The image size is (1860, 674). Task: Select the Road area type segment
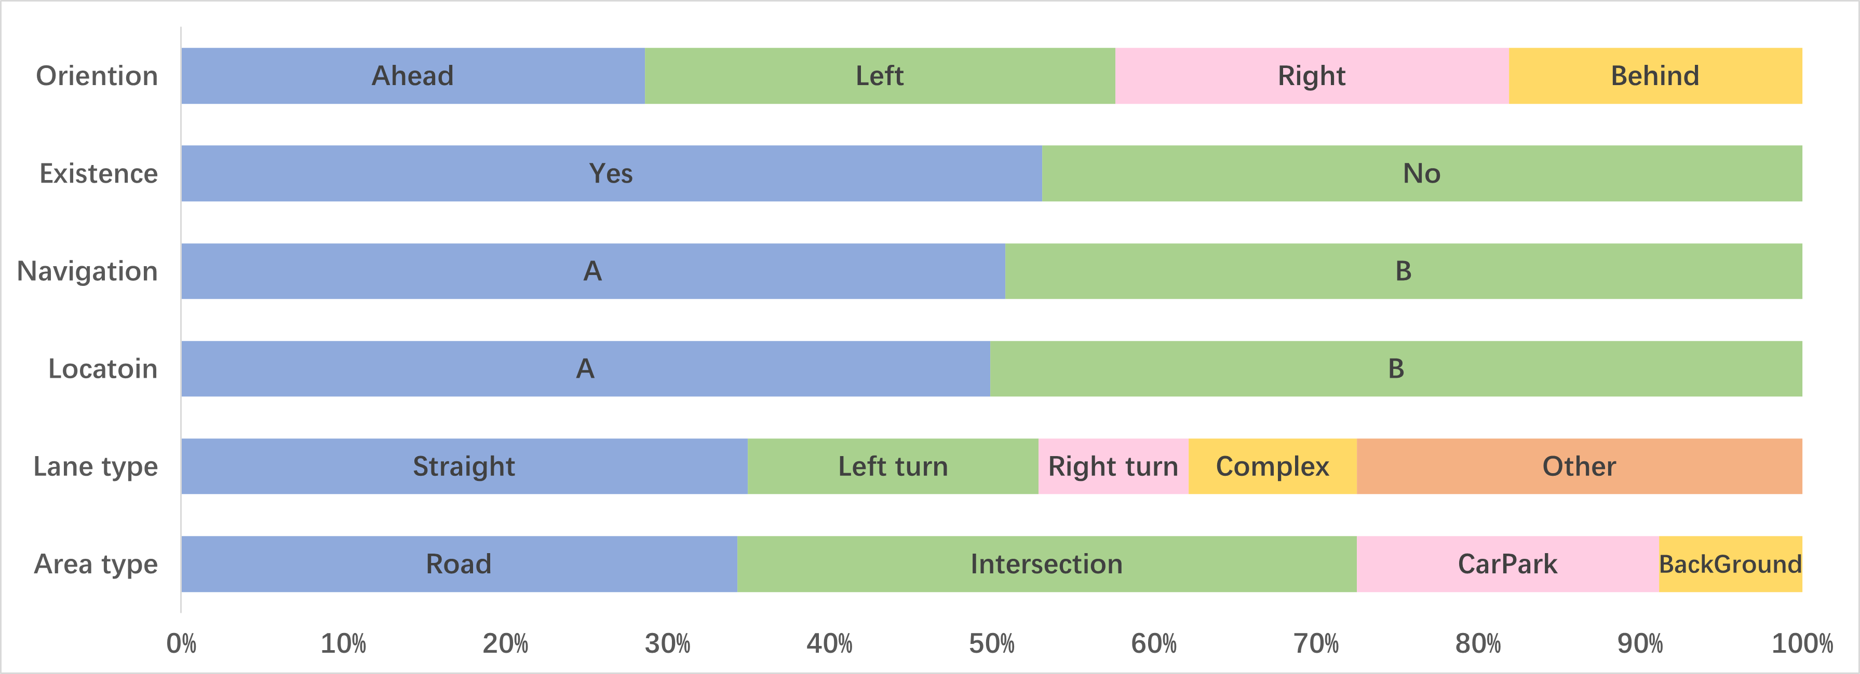pyautogui.click(x=459, y=563)
